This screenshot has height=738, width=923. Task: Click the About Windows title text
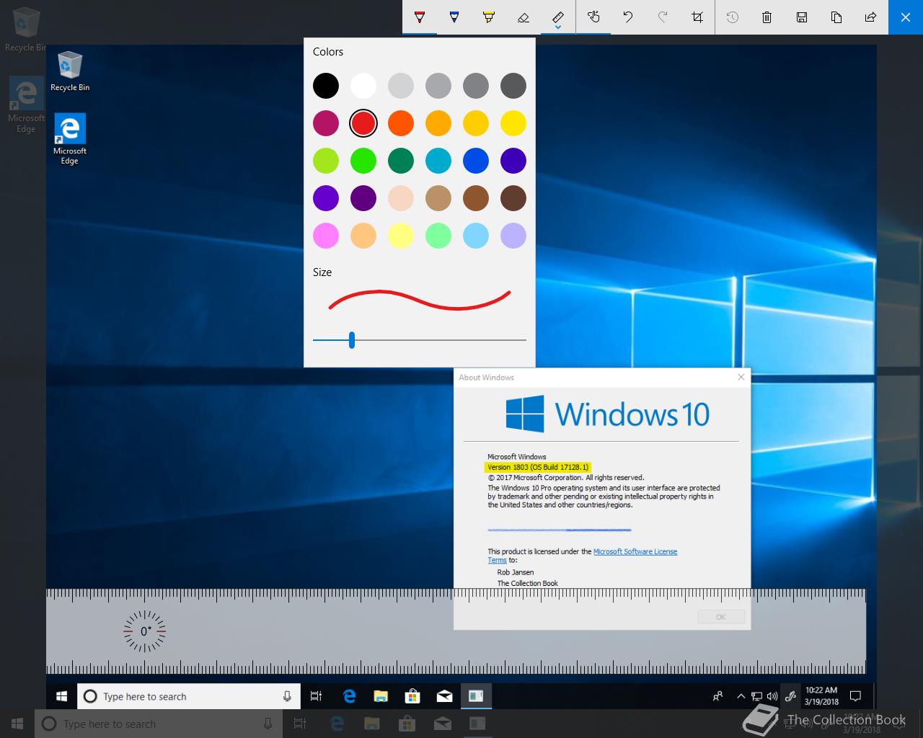(x=487, y=378)
